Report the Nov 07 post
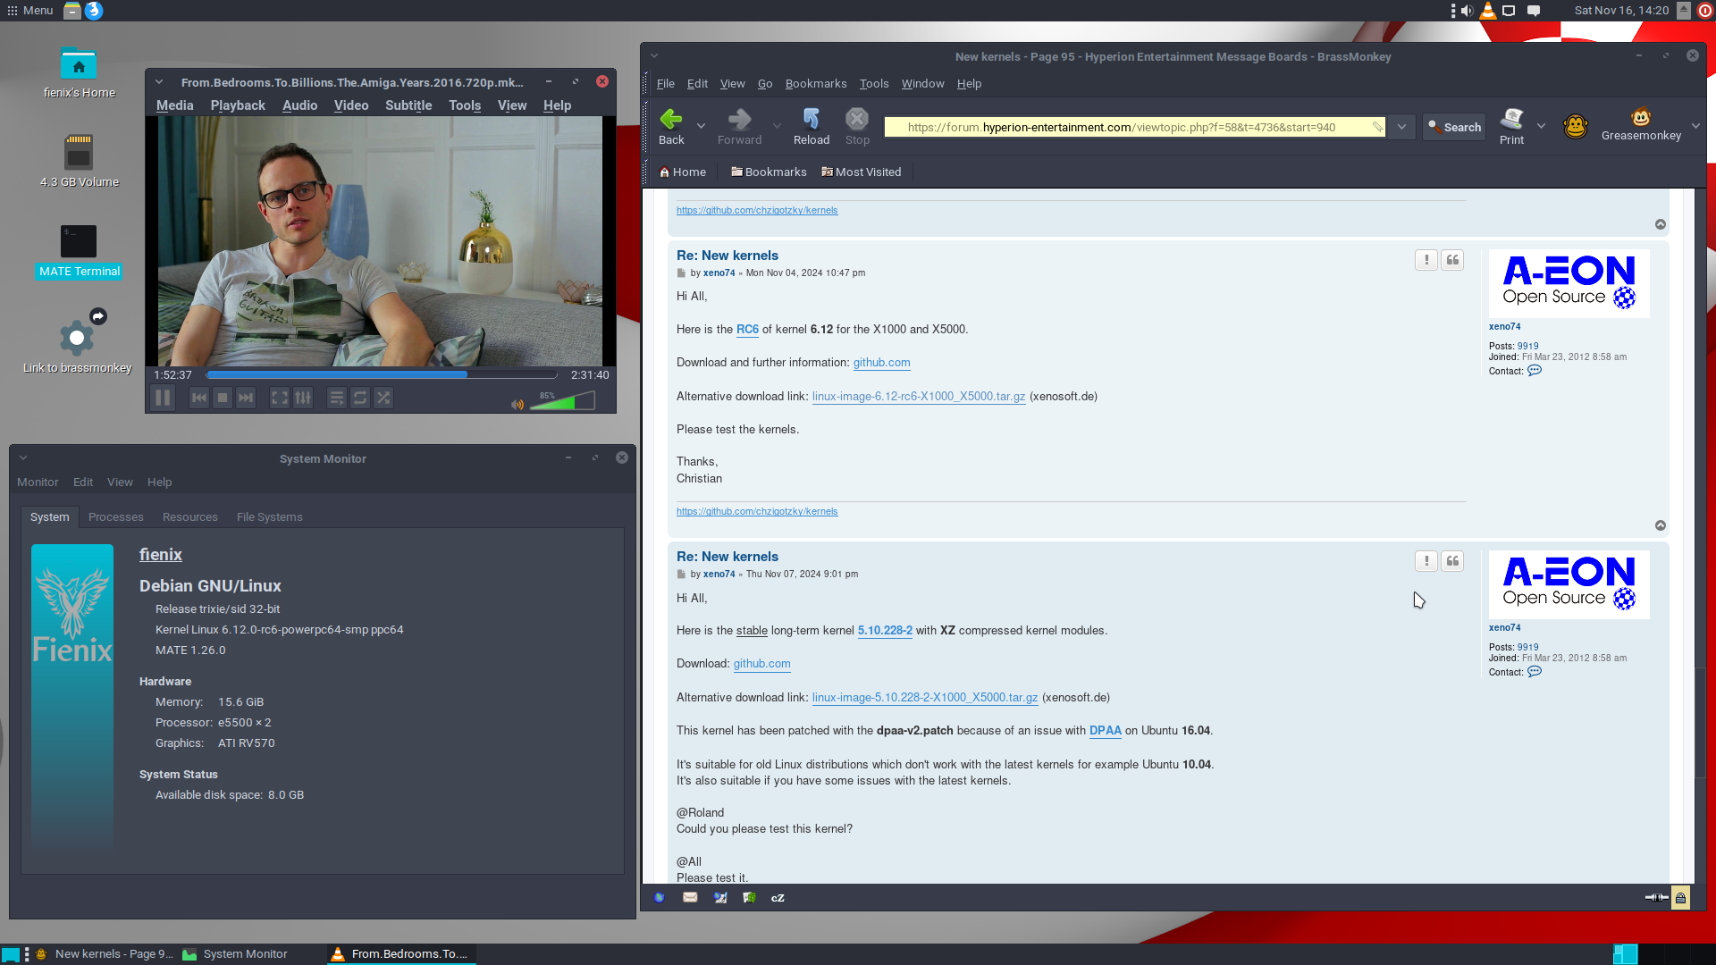Screen dimensions: 1716x965 (1426, 561)
